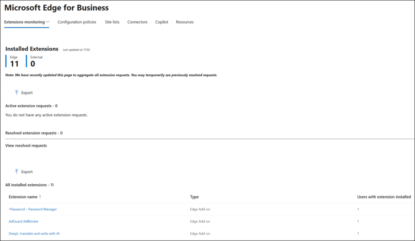Click the External label above the count
The height and width of the screenshot is (241, 415).
pos(36,57)
